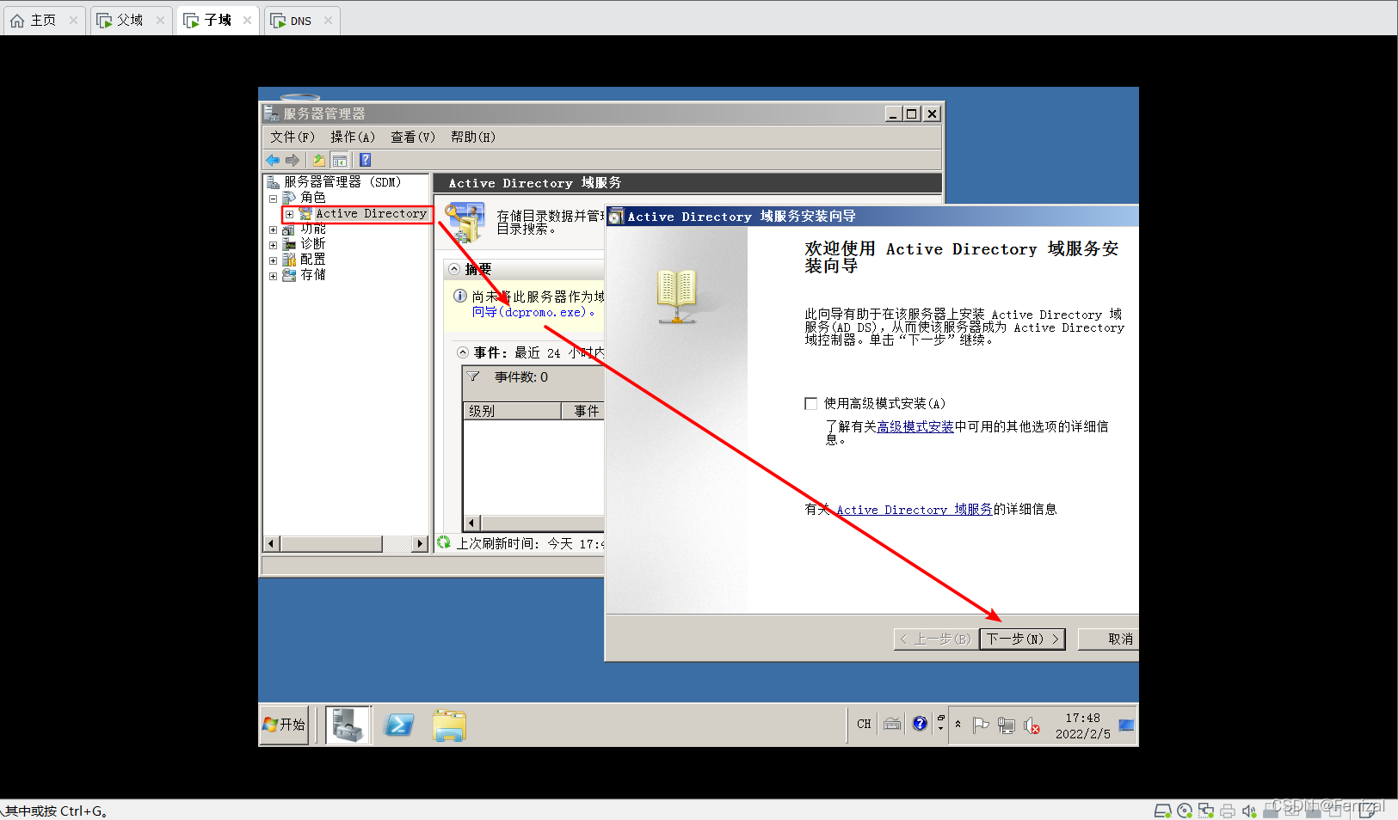
Task: Click the network tray icon
Action: (1007, 725)
